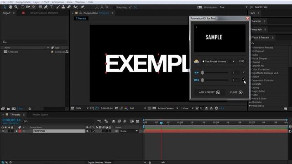Open the Full resolution dropdown
292x164 pixels.
tap(138, 108)
